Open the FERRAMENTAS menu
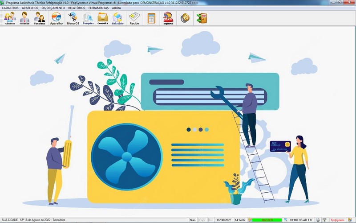 [x=98, y=8]
